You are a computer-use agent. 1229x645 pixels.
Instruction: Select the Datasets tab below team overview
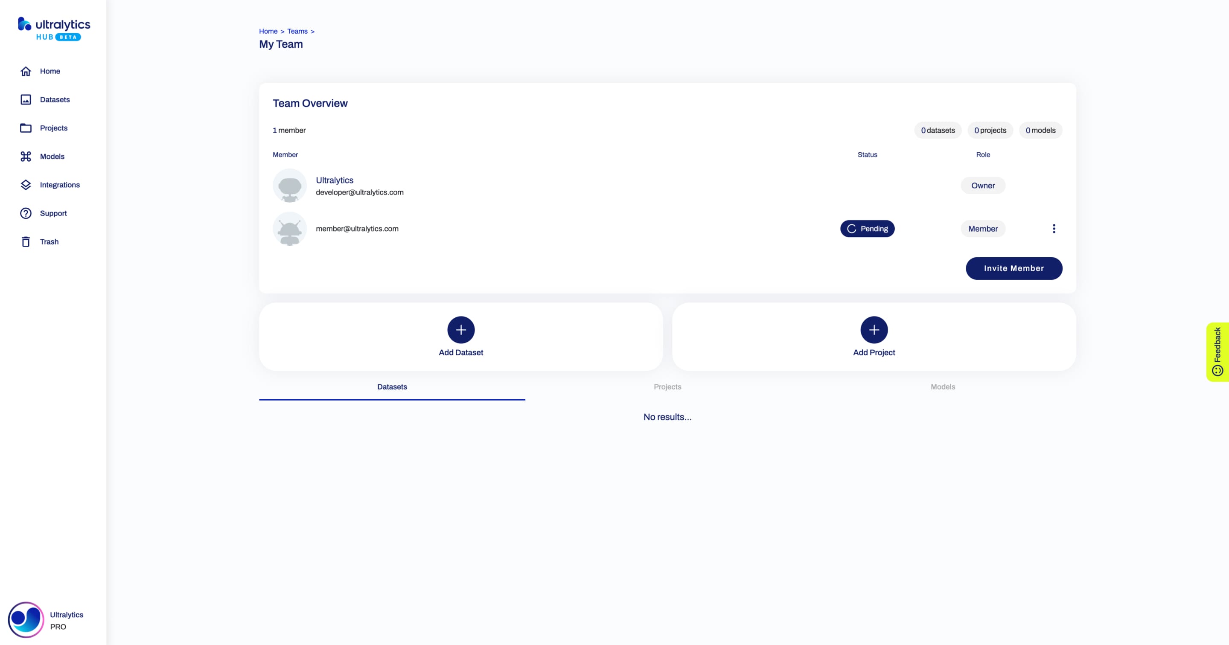tap(392, 386)
